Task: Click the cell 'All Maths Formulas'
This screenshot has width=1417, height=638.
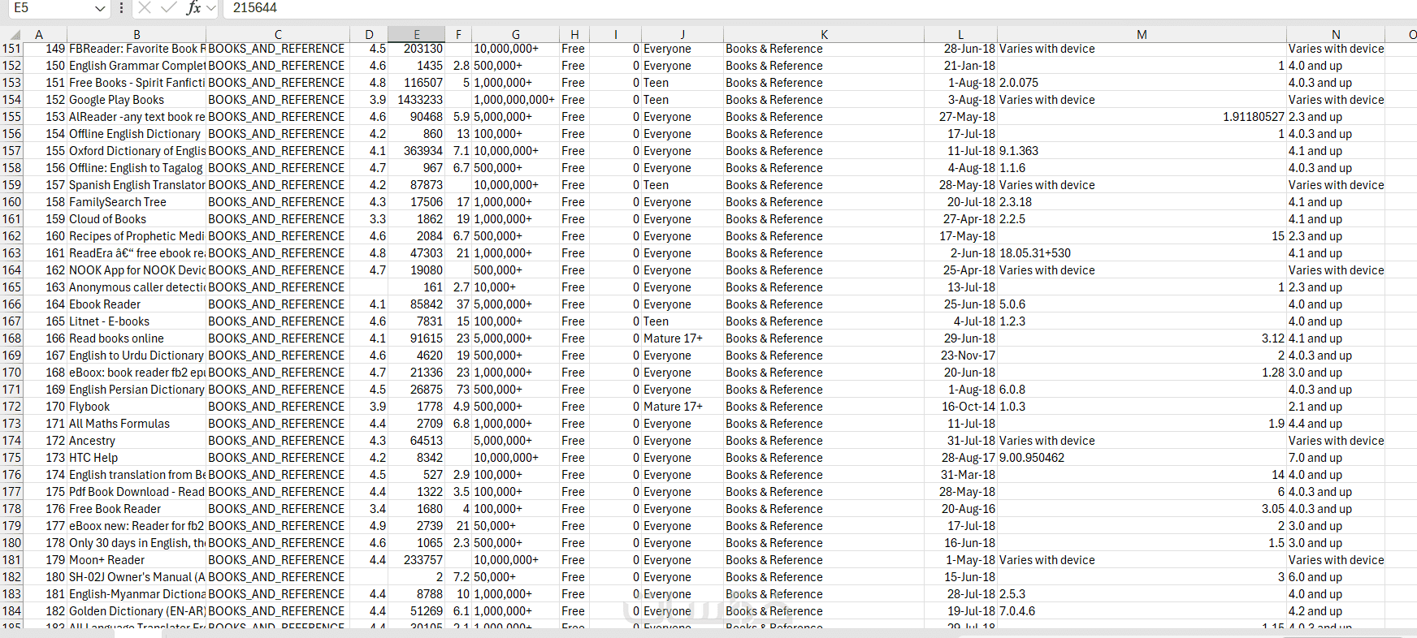Action: tap(136, 424)
